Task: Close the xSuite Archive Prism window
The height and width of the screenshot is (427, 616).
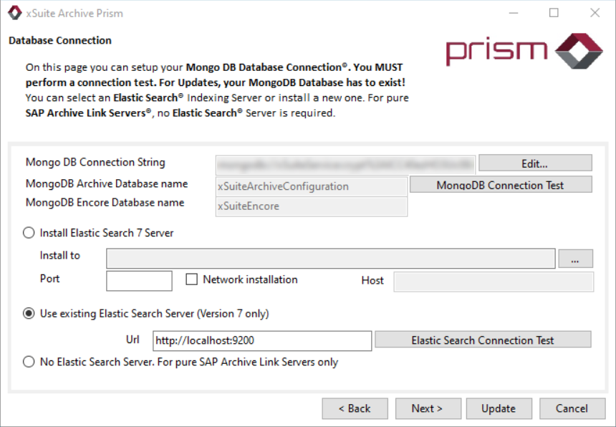Action: point(595,13)
